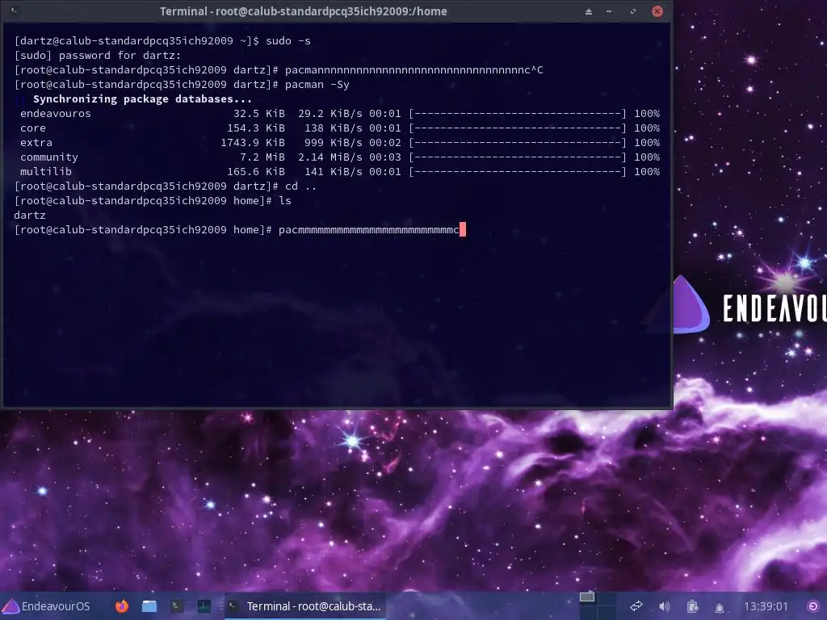This screenshot has width=827, height=620.
Task: Click the 'pacman -Sy' command text
Action: click(x=317, y=84)
